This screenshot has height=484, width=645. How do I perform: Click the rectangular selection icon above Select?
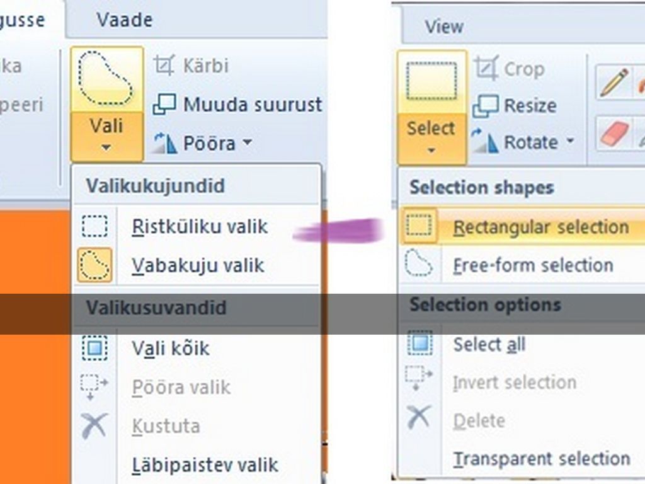[431, 82]
